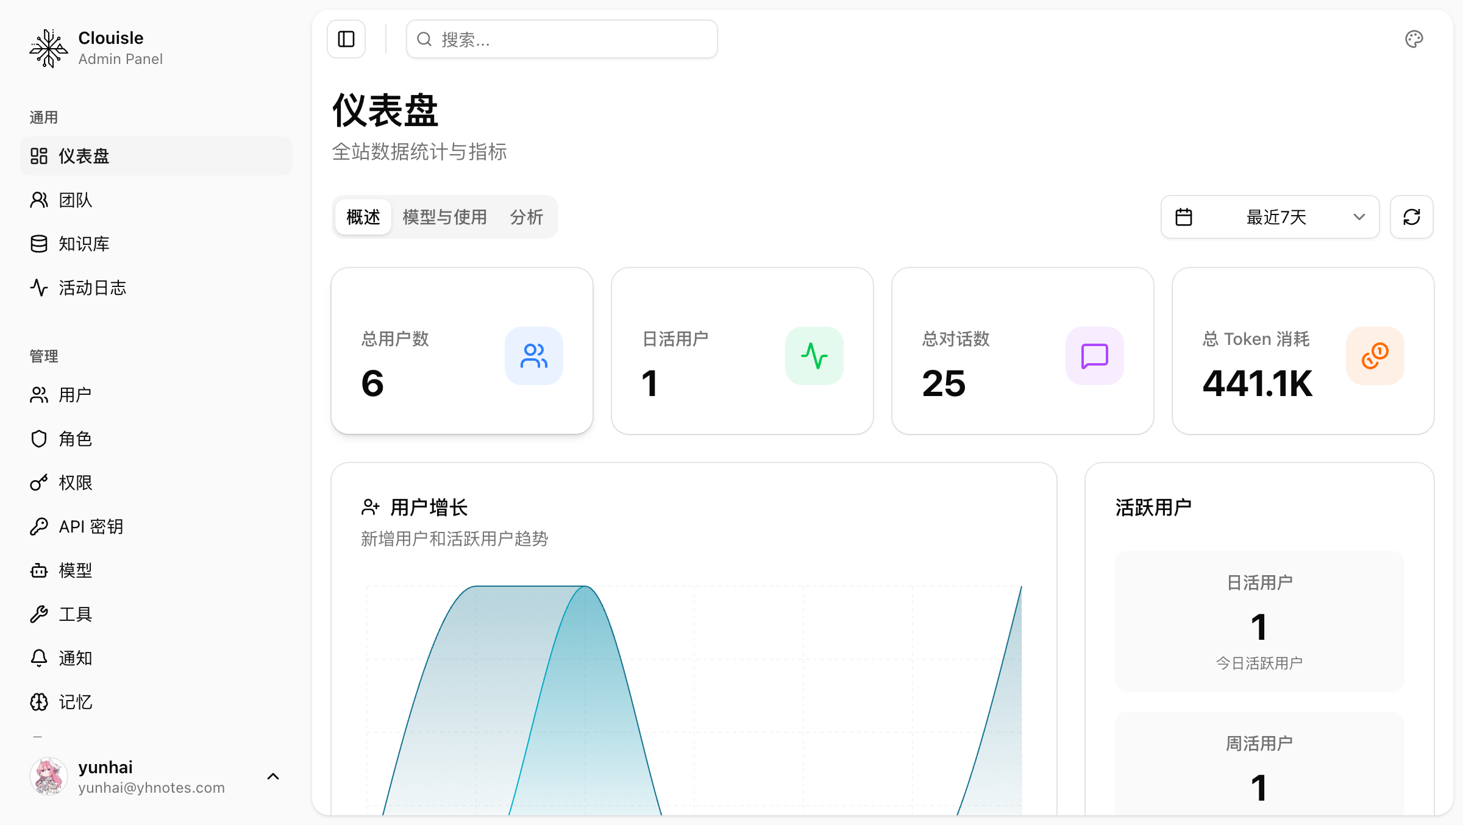1463x825 pixels.
Task: Open the 活动日志 section
Action: 95,288
